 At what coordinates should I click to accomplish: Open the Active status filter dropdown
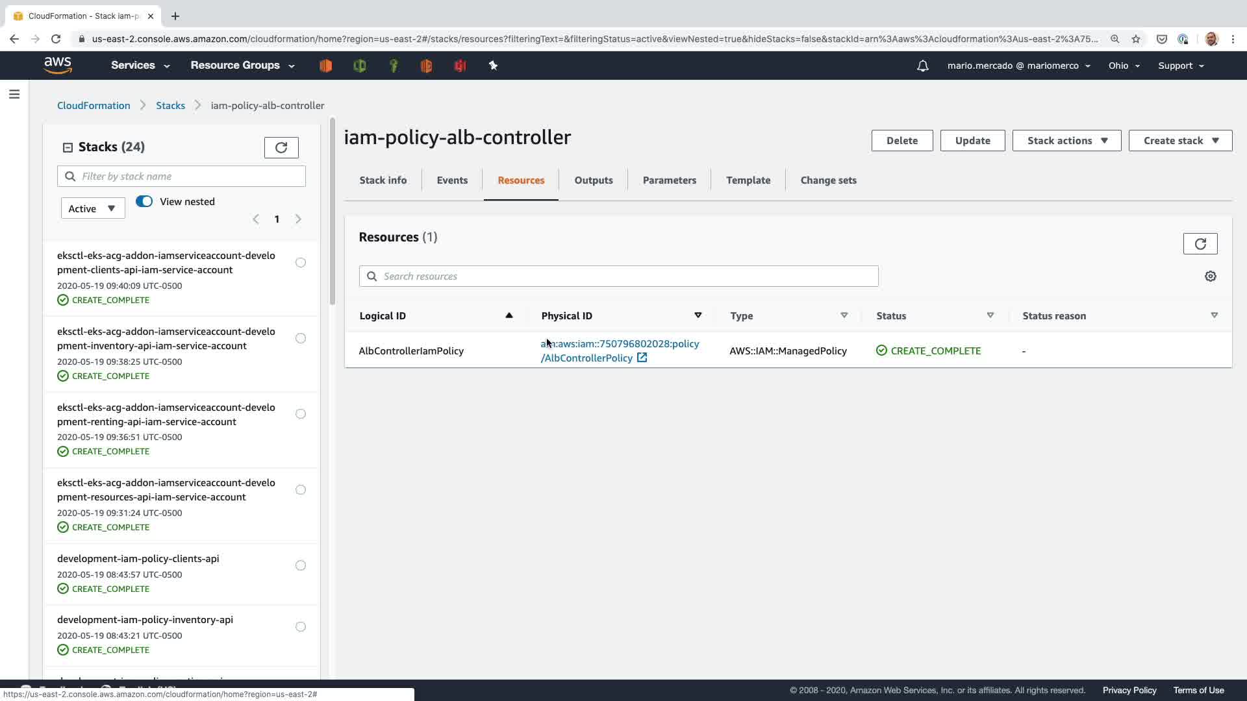(92, 208)
